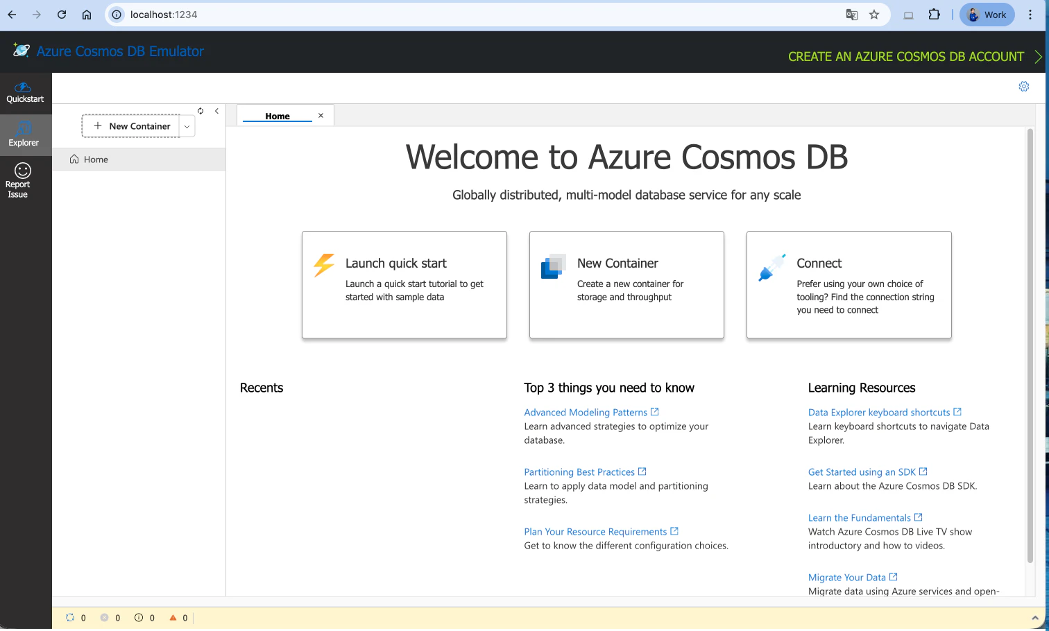Open Advanced Modeling Patterns link
This screenshot has height=631, width=1049.
(x=591, y=413)
